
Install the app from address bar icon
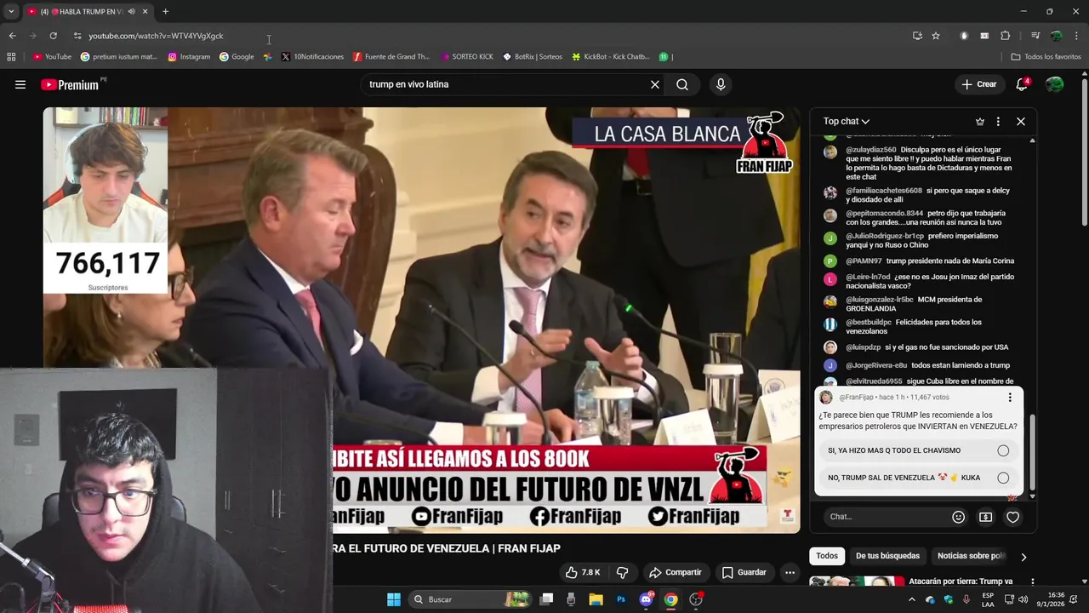tap(917, 36)
